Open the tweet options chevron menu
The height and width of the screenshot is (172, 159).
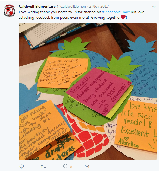(154, 7)
